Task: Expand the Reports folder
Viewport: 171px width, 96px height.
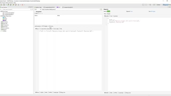Action: point(1,30)
